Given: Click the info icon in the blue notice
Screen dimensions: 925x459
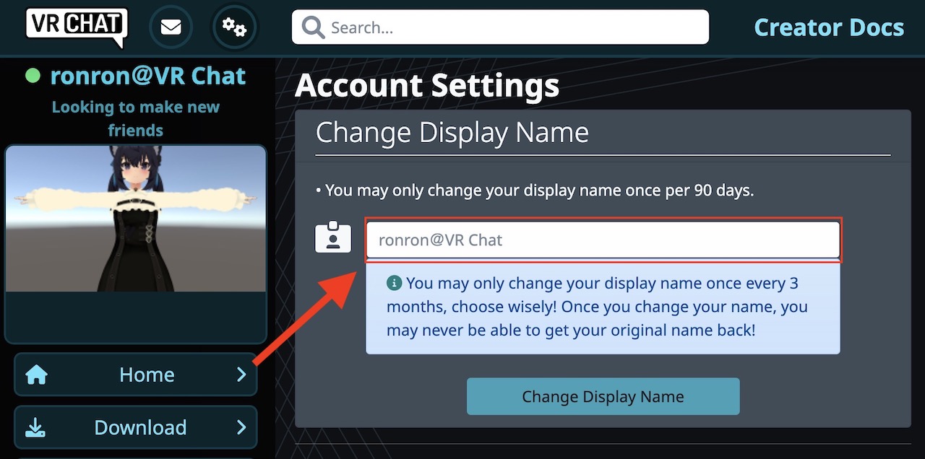Looking at the screenshot, I should [x=394, y=283].
